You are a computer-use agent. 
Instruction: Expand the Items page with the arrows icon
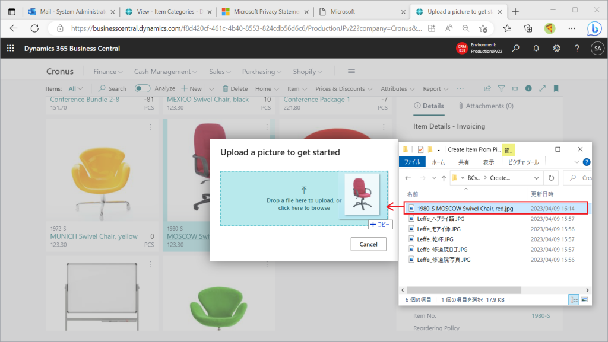543,88
